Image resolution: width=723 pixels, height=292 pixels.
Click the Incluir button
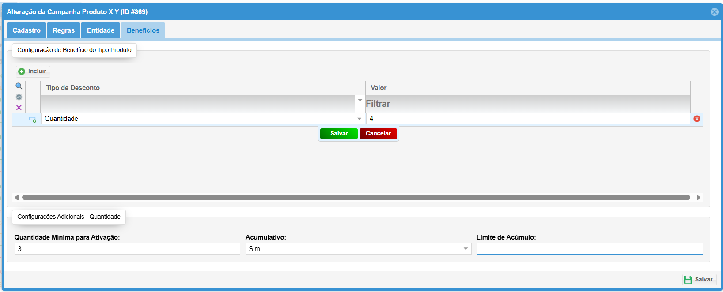coord(33,71)
